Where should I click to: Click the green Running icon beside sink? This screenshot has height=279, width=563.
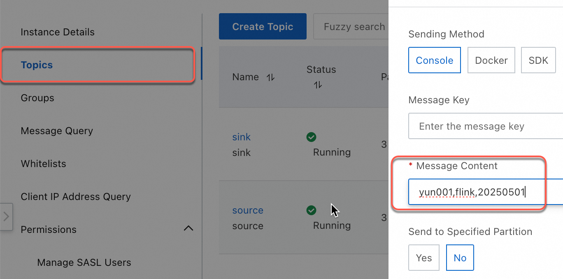point(311,137)
